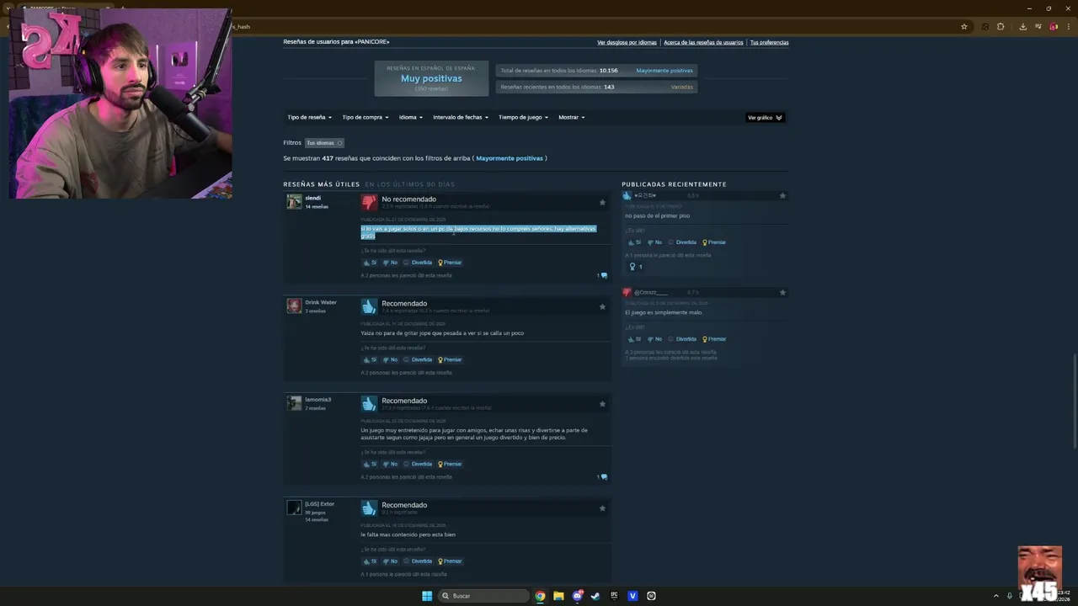1078x606 pixels.
Task: Open the browser extensions puzzle icon
Action: (1001, 26)
